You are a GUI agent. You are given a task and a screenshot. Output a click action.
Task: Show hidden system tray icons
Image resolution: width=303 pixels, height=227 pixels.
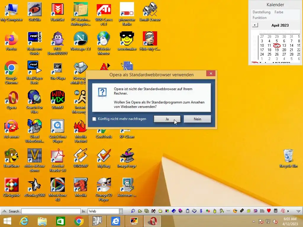point(254,221)
